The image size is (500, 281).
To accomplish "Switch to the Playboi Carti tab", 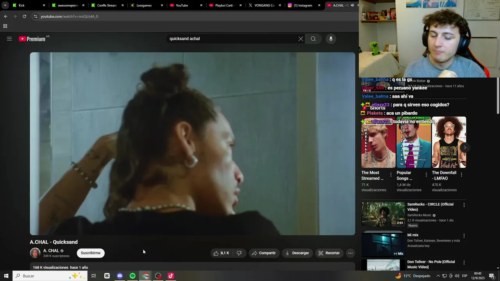I will tap(225, 5).
